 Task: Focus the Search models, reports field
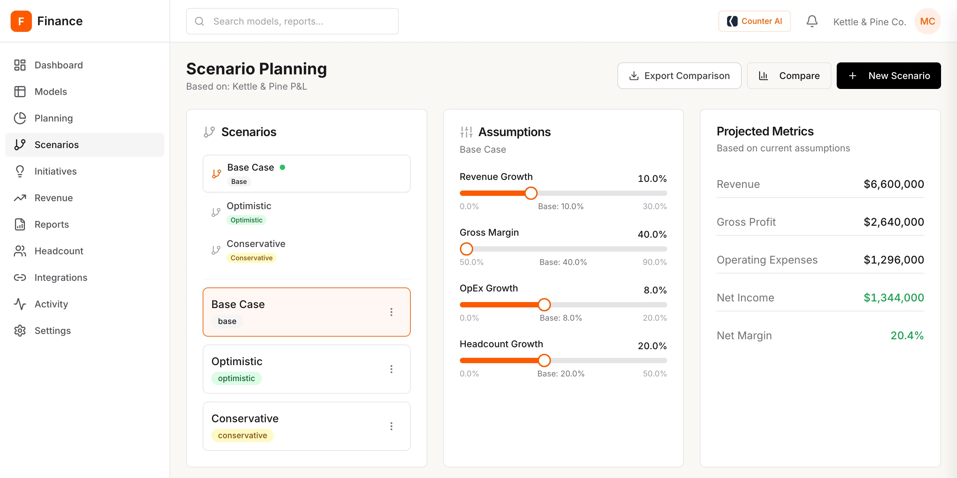tap(292, 21)
